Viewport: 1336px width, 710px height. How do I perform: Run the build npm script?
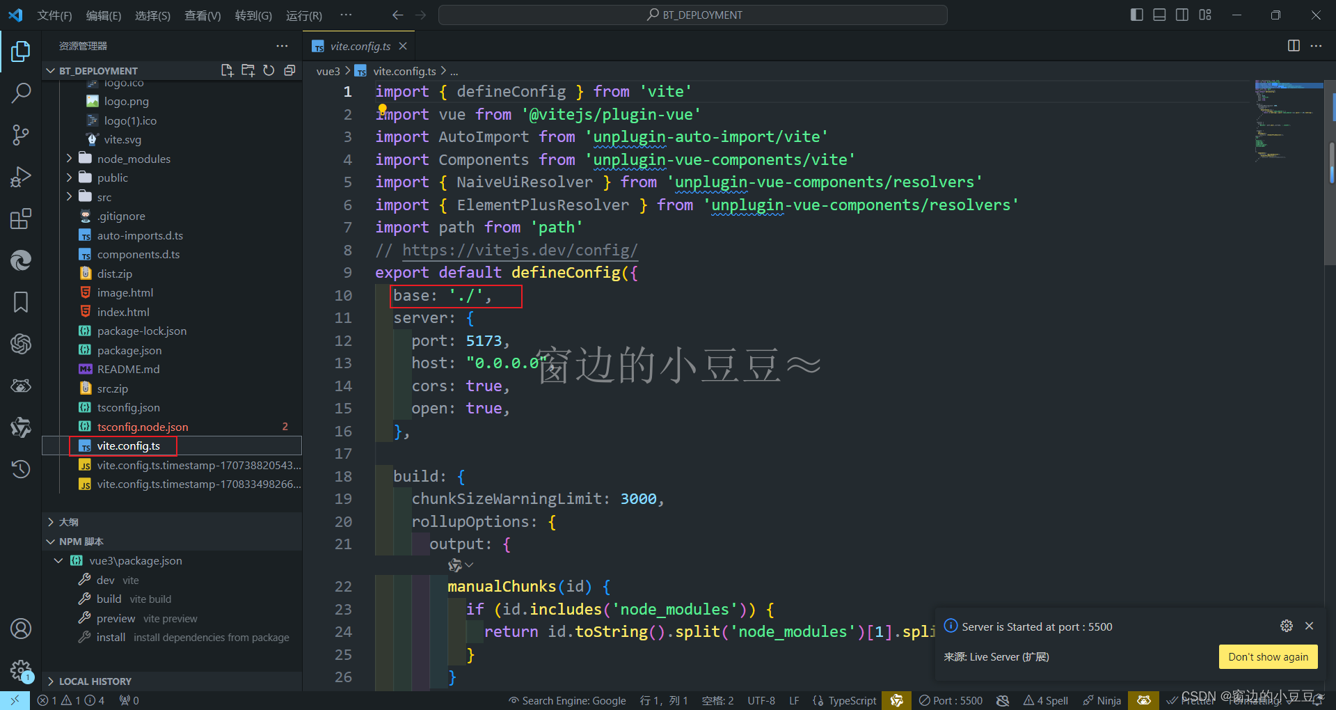pyautogui.click(x=109, y=599)
